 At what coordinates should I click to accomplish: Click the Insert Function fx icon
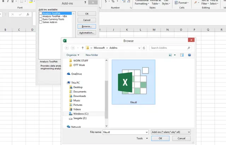(28, 14)
